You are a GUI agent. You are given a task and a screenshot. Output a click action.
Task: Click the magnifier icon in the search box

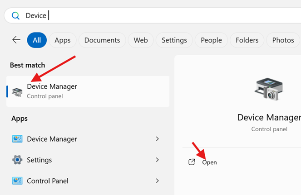[x=15, y=16]
